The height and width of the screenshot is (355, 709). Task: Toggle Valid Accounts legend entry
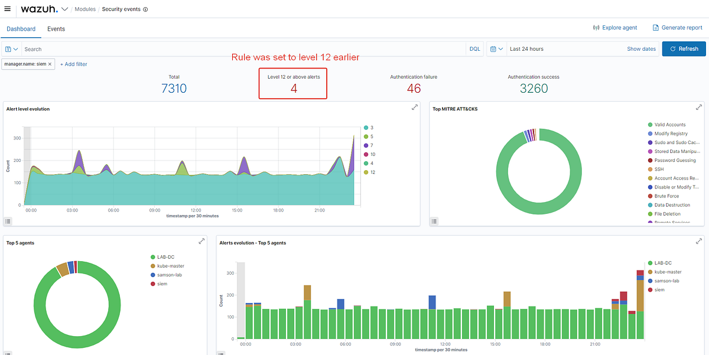666,125
